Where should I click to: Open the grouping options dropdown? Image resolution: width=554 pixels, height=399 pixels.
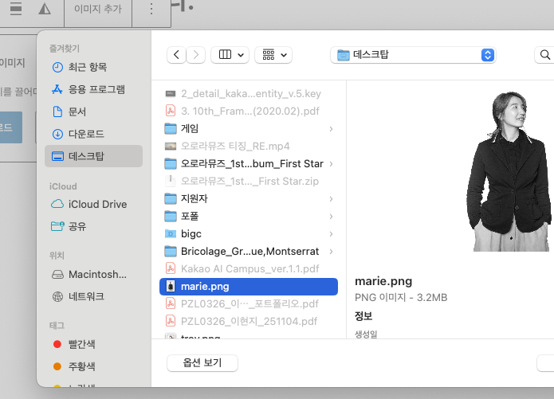coord(273,55)
